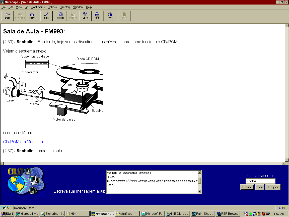Click the Open location toolbar icon

85,16
